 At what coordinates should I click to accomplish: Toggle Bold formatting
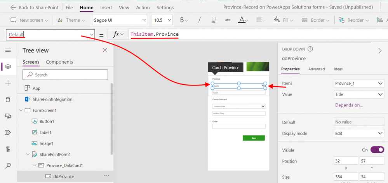tap(183, 20)
